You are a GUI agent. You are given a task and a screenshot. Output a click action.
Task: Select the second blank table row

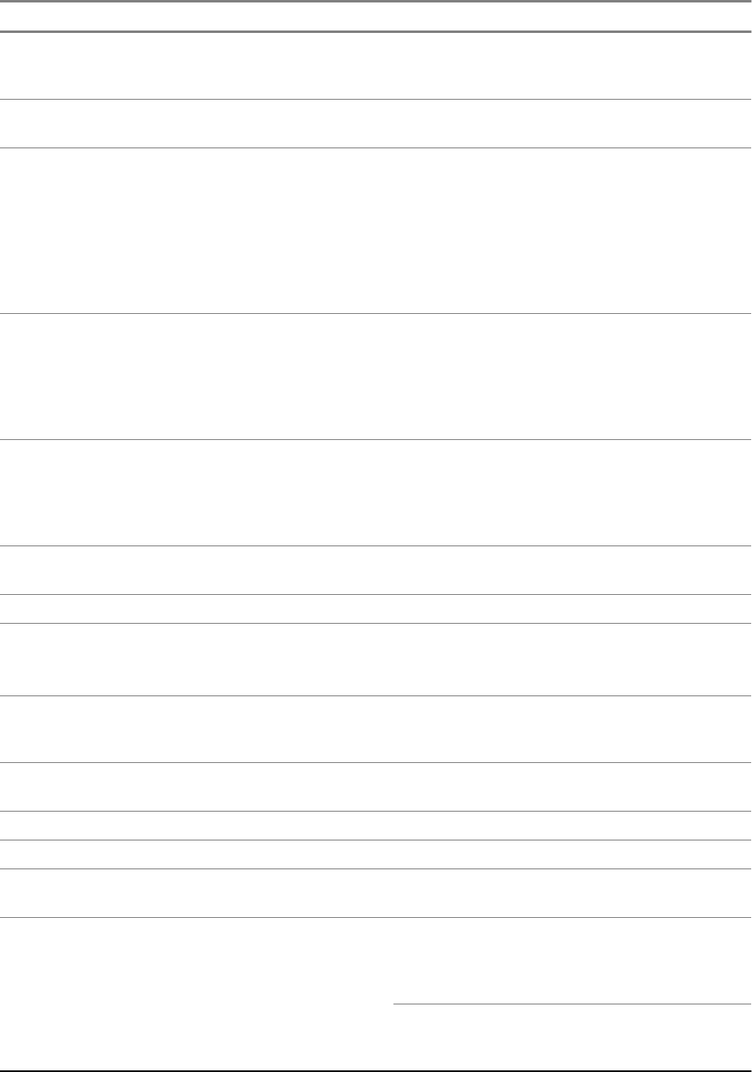click(x=376, y=124)
